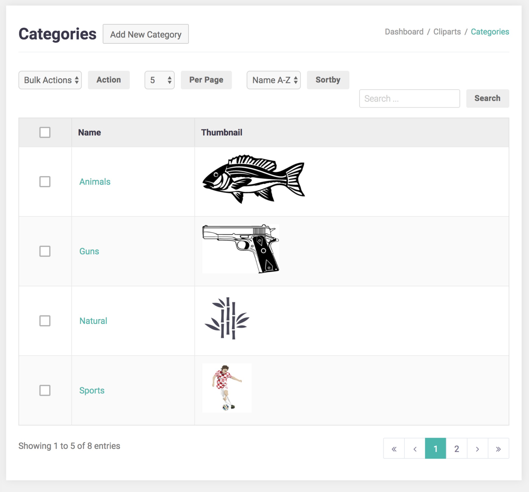This screenshot has width=529, height=492.
Task: Open the per-page count dropdown showing 5
Action: click(x=159, y=80)
